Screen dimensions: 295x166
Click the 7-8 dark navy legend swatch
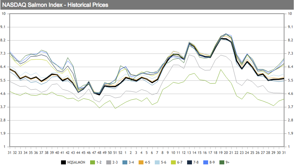tap(190, 162)
